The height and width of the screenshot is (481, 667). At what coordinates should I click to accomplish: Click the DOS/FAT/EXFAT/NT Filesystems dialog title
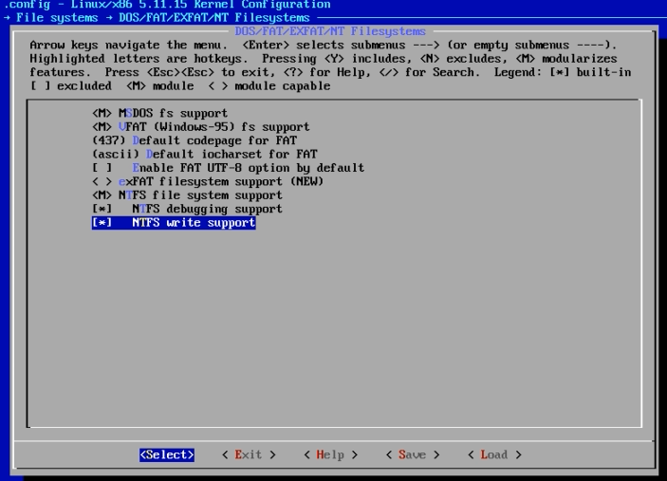click(x=330, y=31)
